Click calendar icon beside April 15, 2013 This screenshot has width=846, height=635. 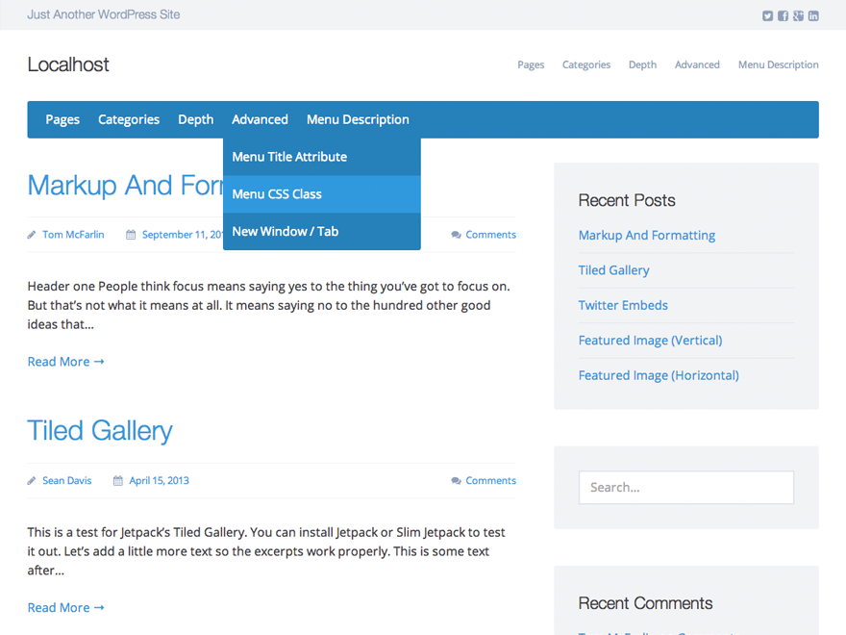tap(117, 480)
